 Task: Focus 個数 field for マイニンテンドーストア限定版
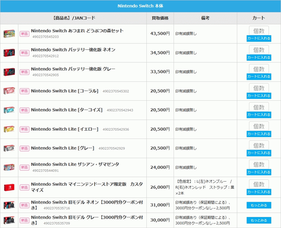coord(259,184)
